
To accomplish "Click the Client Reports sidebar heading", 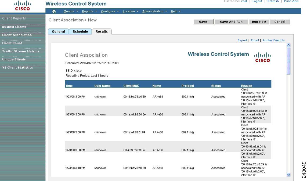I will 14,18.
